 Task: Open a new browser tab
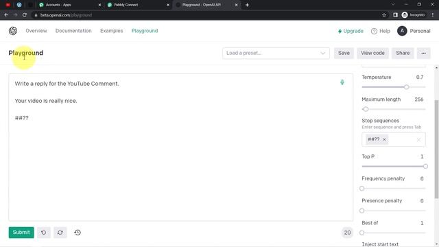[247, 5]
